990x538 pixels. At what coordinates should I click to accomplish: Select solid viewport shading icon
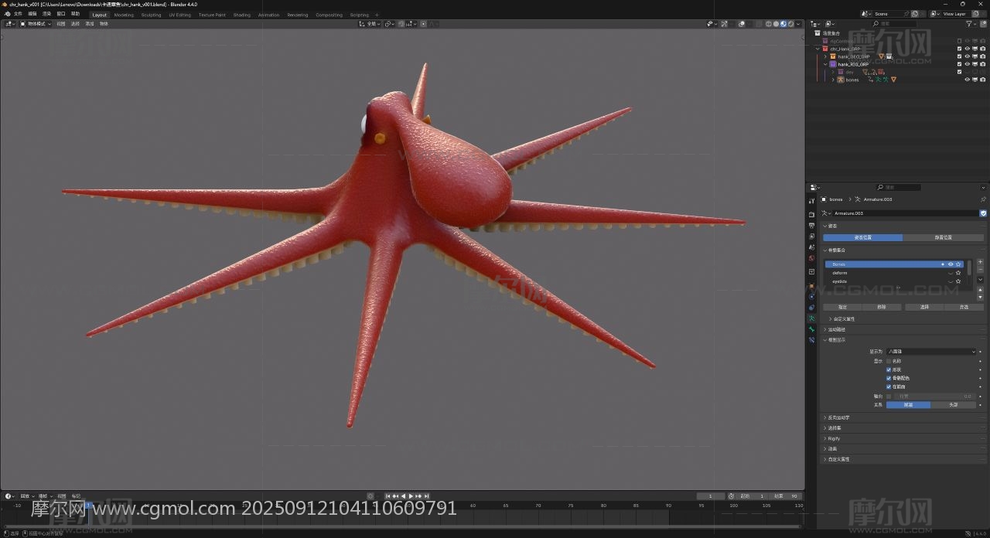pos(776,24)
